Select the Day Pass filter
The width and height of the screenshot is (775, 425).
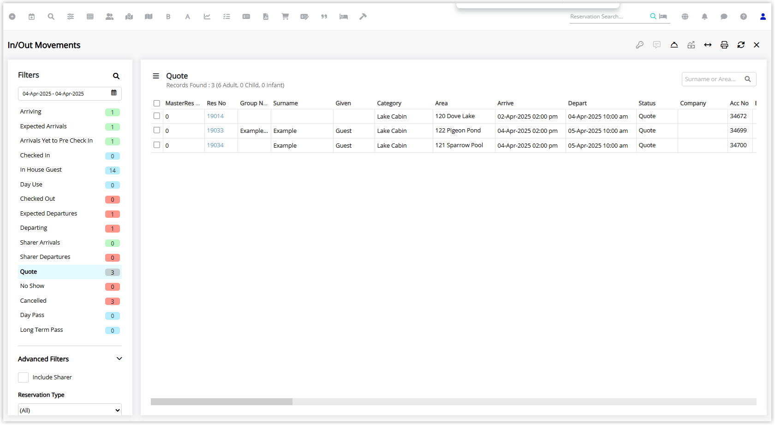tap(70, 315)
